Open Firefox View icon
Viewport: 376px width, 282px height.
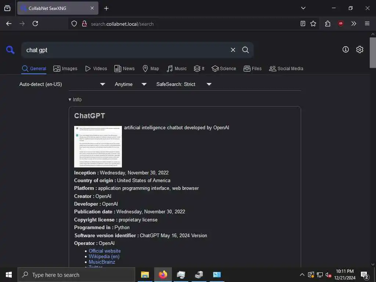pos(7,8)
